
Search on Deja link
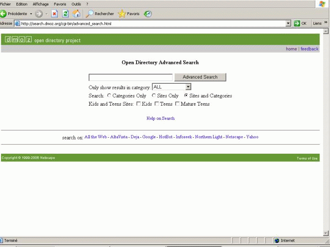[x=135, y=137]
